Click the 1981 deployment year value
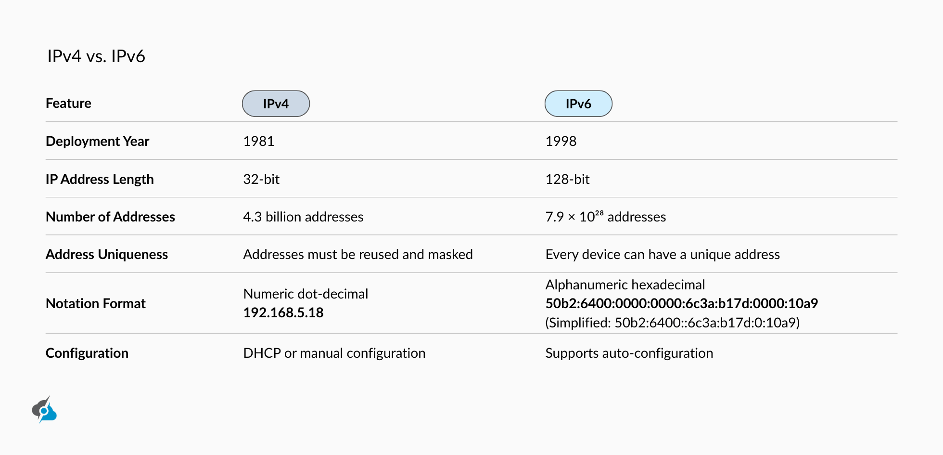The width and height of the screenshot is (943, 455). pyautogui.click(x=259, y=141)
